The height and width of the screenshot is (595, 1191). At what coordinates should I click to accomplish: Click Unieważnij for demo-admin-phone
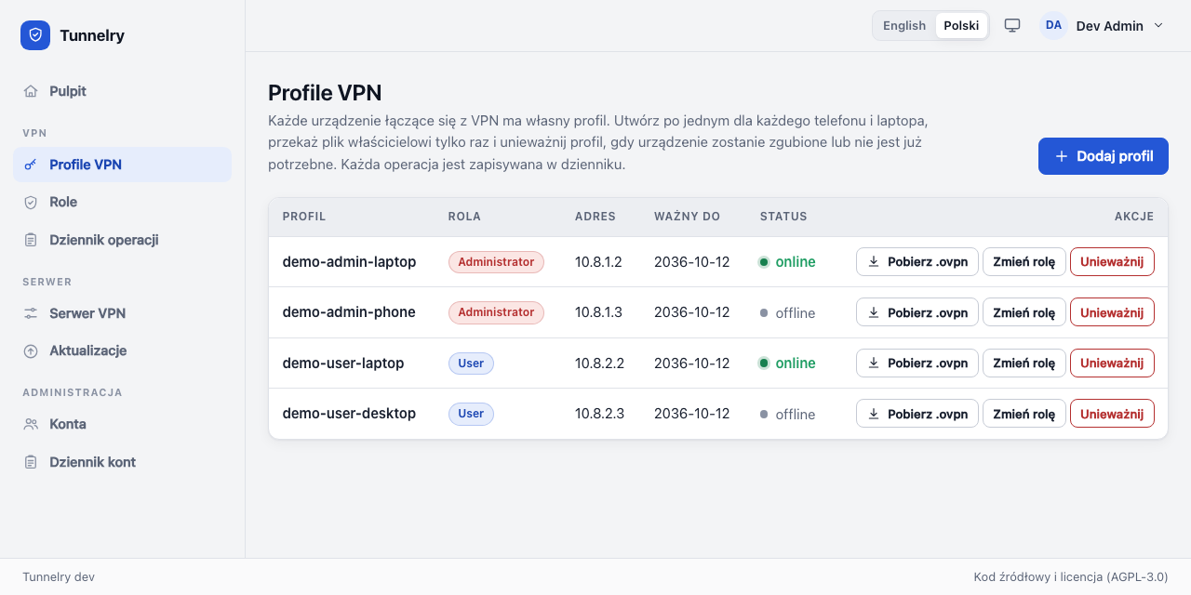pyautogui.click(x=1112, y=312)
